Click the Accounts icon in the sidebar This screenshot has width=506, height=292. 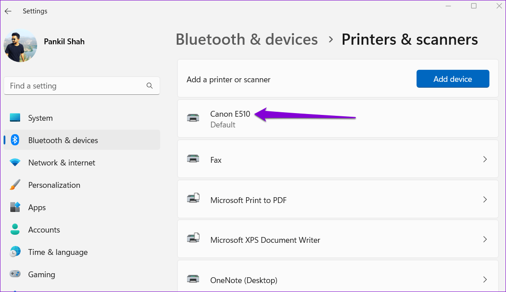15,229
